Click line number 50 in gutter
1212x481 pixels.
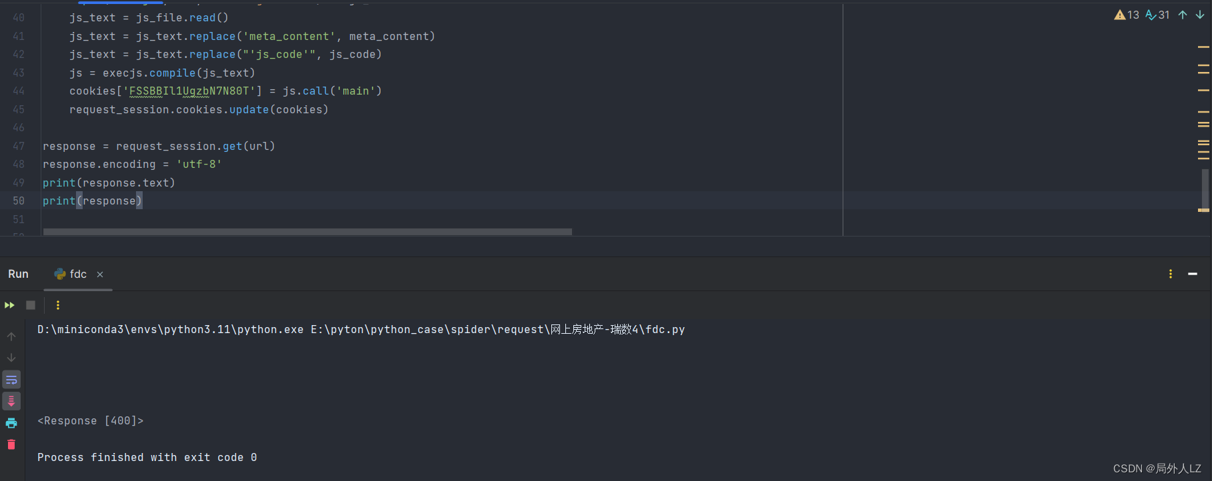[x=19, y=201]
